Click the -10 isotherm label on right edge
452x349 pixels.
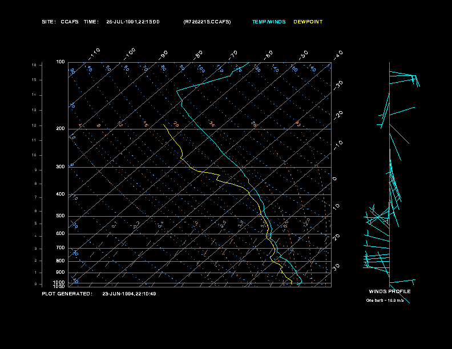click(338, 145)
